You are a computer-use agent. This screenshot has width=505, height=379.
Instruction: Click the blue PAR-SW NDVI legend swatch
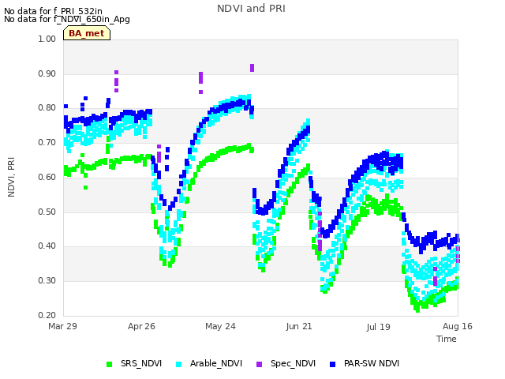click(333, 364)
